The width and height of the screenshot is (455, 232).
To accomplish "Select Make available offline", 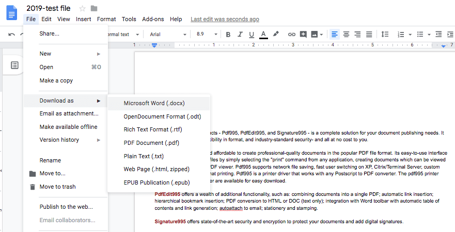I will 66,127.
